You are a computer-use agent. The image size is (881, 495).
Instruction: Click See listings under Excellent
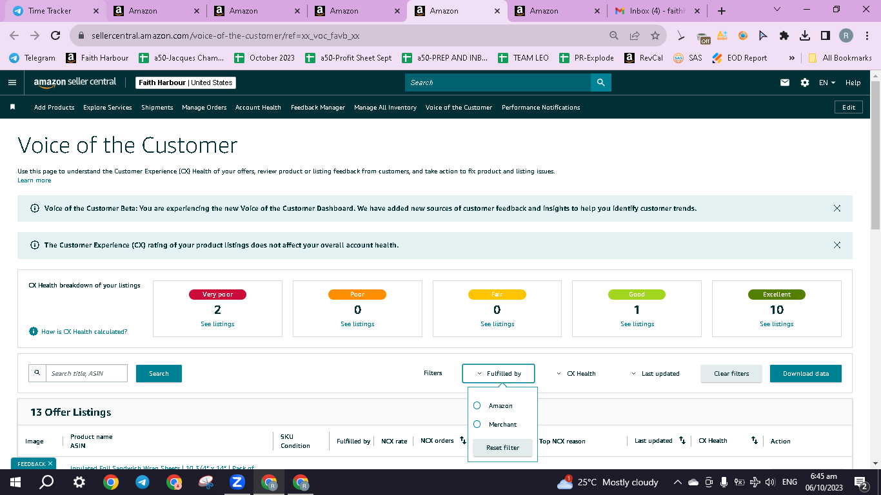tap(777, 324)
